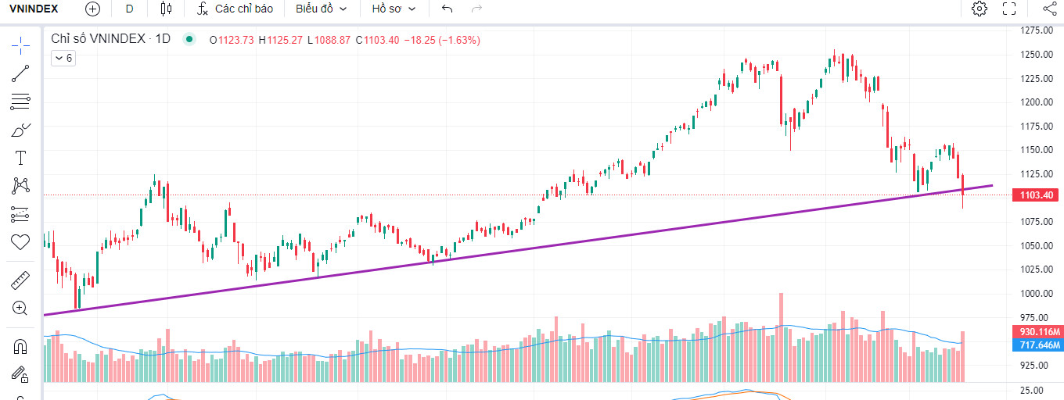The image size is (1064, 400).
Task: Select the trend line drawing tool
Action: point(20,73)
